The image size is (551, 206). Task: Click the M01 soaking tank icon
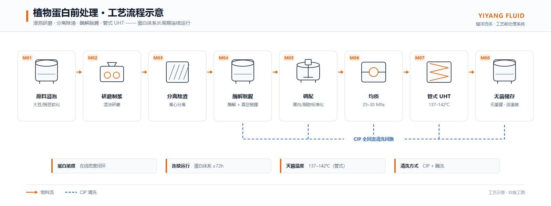46,72
